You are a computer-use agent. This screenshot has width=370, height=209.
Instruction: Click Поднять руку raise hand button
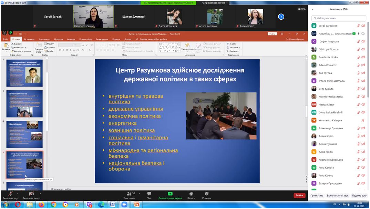tap(359, 196)
